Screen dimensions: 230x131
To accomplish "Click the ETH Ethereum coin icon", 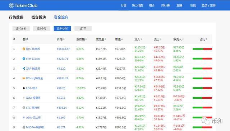I will 24,59.
